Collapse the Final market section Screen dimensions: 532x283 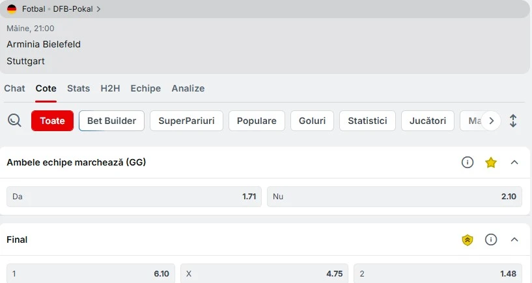pos(514,240)
